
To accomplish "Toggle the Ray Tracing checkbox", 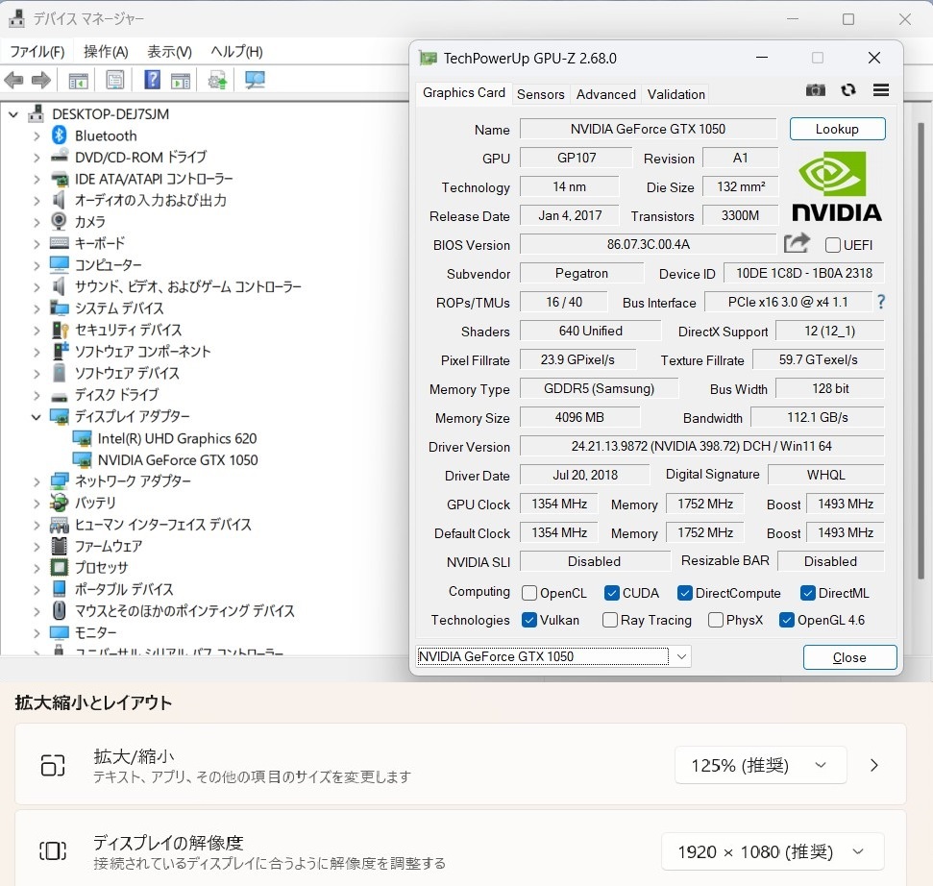I will [610, 620].
